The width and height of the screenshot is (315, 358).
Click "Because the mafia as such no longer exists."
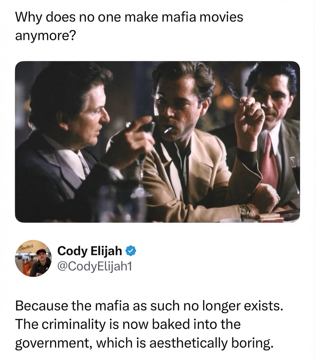[x=150, y=305]
